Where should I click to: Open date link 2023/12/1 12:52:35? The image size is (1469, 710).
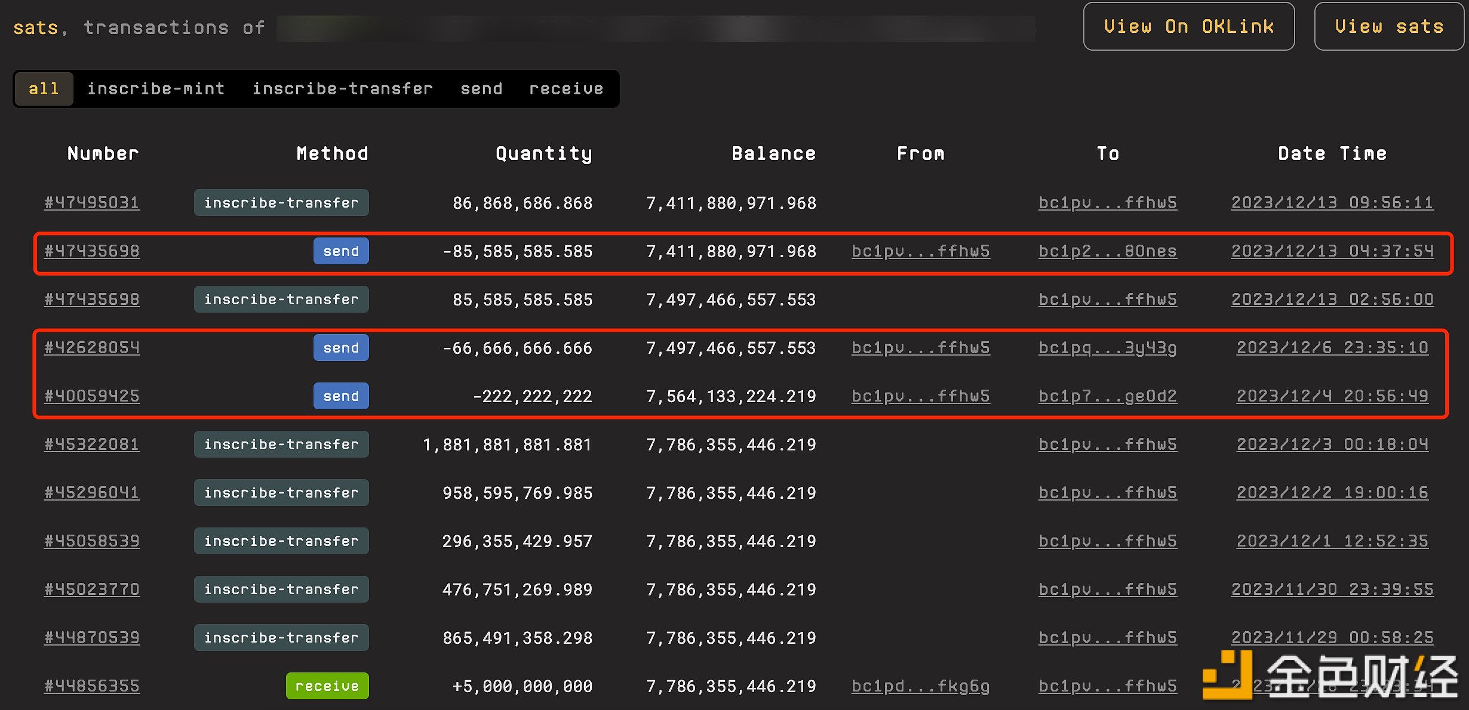pos(1332,541)
